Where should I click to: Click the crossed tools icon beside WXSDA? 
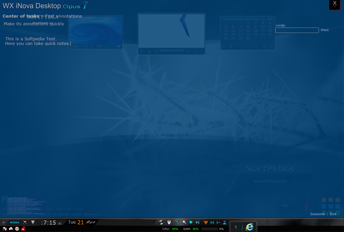click(25, 222)
